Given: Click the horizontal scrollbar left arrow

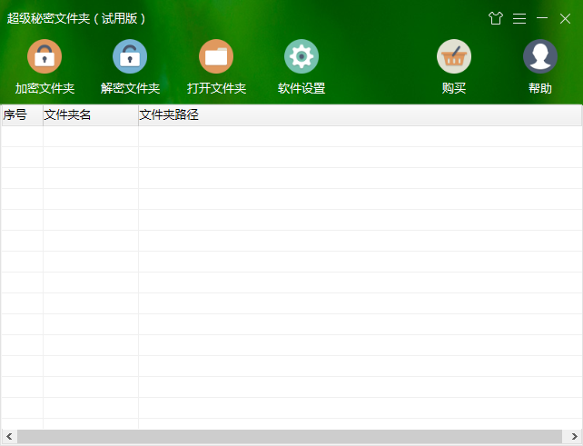Looking at the screenshot, I should 9,436.
